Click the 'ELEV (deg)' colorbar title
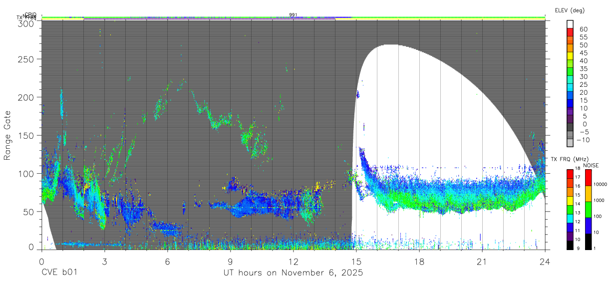Screen dimensions: 613x283 pyautogui.click(x=570, y=10)
